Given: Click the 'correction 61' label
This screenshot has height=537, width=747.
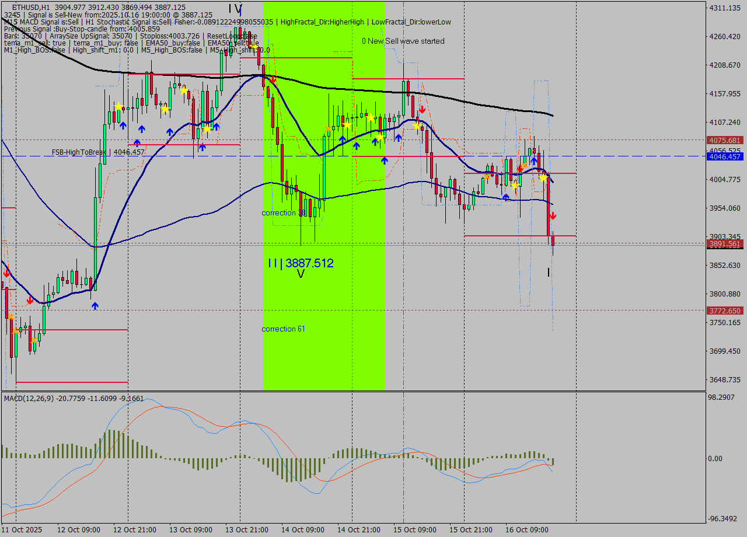Looking at the screenshot, I should click(x=283, y=329).
